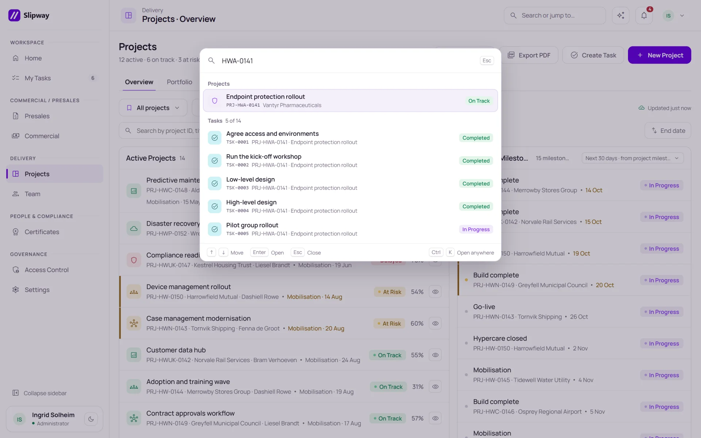This screenshot has height=438, width=701.
Task: Click check icon for High-level design task
Action: pyautogui.click(x=215, y=206)
